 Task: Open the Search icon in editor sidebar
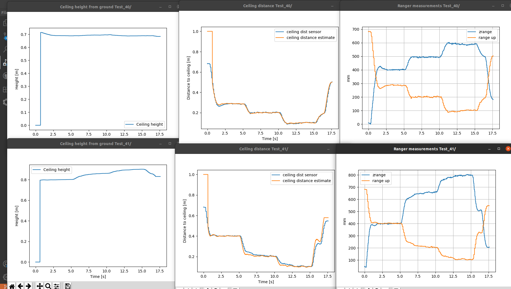(5, 49)
